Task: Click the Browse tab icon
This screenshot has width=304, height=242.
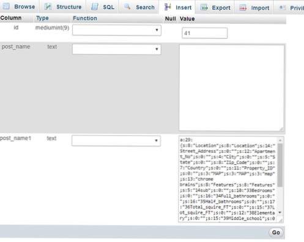Action: click(6, 6)
